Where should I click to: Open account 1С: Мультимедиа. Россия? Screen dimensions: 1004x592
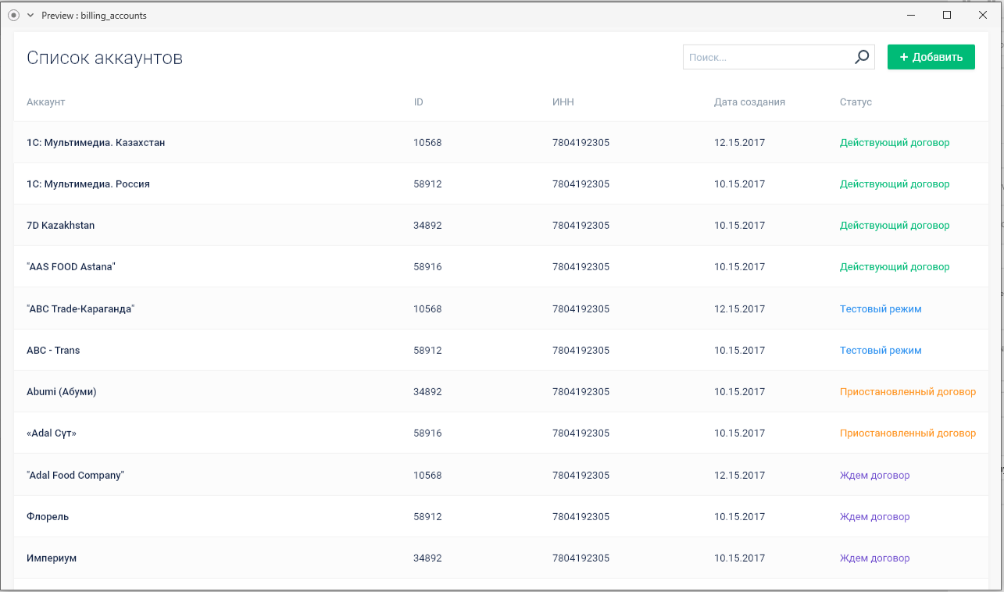88,184
